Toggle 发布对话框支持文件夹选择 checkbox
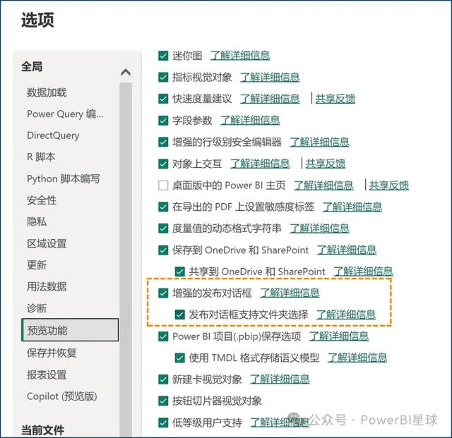The width and height of the screenshot is (452, 438). coord(180,315)
